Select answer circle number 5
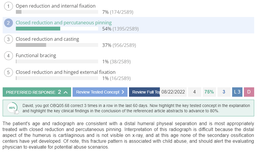 coord(9,72)
